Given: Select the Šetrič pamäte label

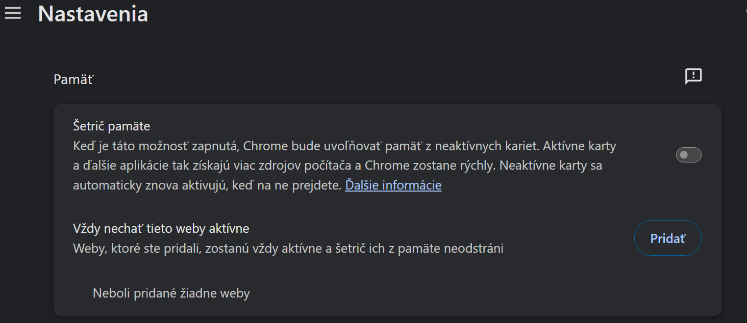Looking at the screenshot, I should coord(111,126).
